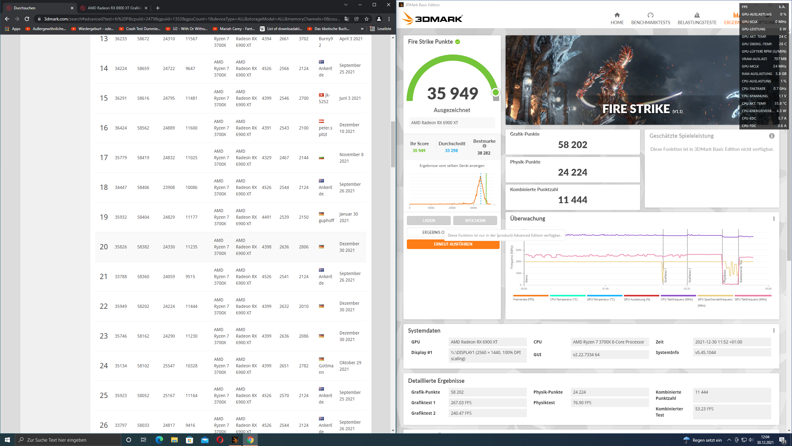Switch to the AMD Radeon RX 6900 XT tab
This screenshot has height=446, width=792.
tap(114, 8)
